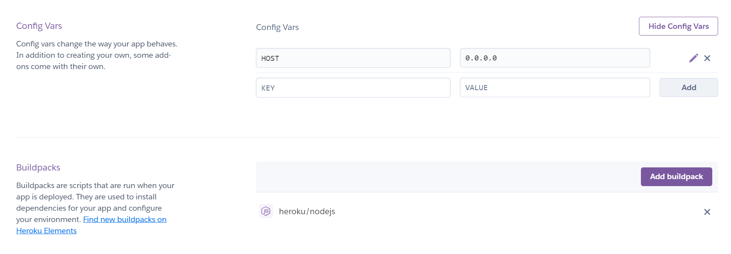Click the X beside the 0.0.0.0 value
The height and width of the screenshot is (254, 731).
click(707, 58)
